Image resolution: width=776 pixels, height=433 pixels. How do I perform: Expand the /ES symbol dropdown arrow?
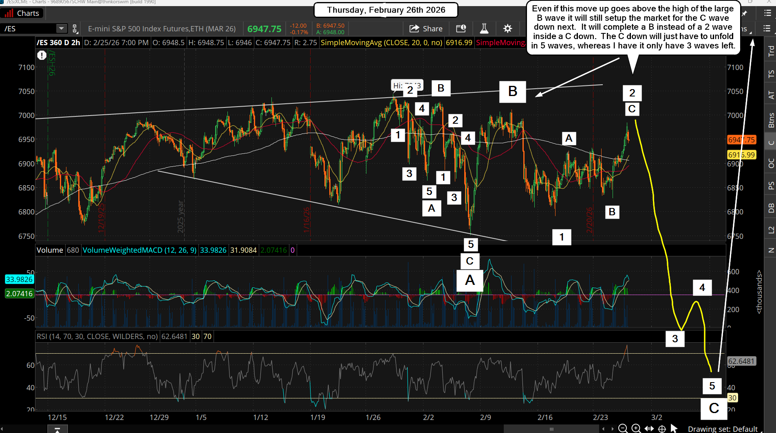tap(62, 28)
